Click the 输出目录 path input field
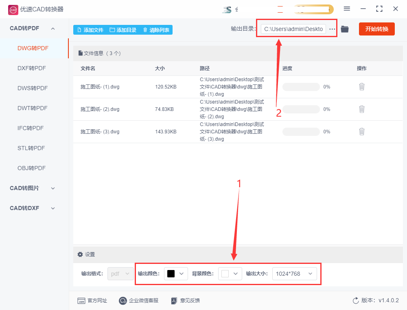This screenshot has width=407, height=310. pos(293,29)
